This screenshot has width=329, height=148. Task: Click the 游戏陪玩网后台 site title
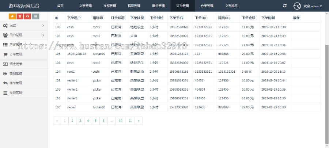24,6
